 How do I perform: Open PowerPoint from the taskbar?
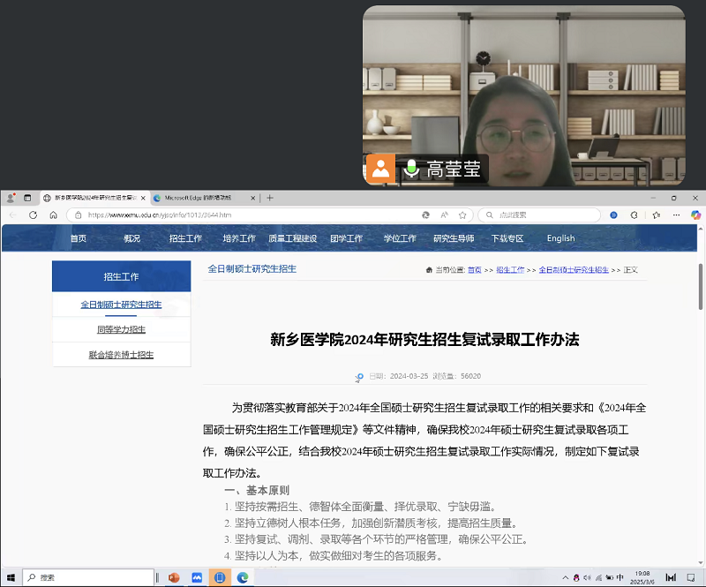174,577
